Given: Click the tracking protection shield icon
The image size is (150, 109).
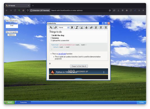Looking at the screenshot, I should pos(28,10).
